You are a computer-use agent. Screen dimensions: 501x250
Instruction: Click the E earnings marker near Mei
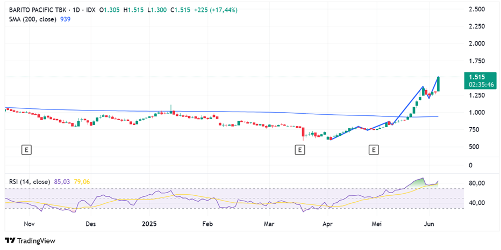click(373, 150)
